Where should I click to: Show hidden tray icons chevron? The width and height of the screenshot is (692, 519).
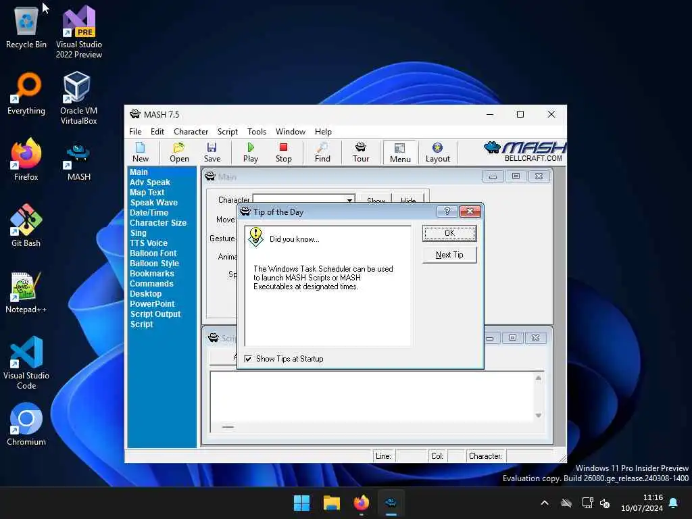[x=545, y=503]
